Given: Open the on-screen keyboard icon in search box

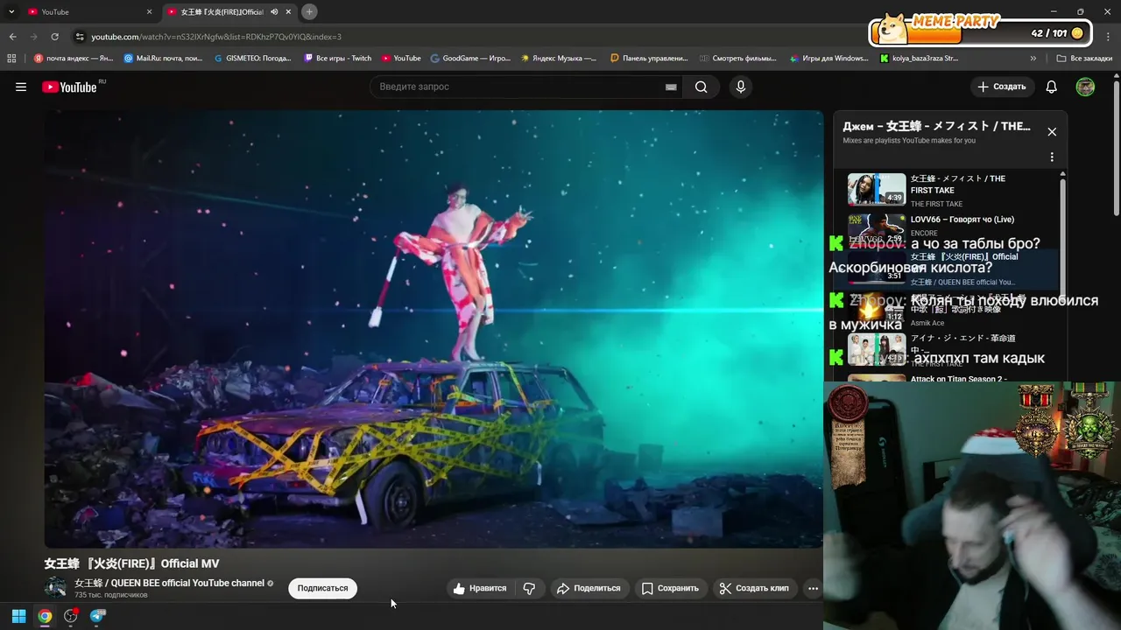Looking at the screenshot, I should pos(671,87).
